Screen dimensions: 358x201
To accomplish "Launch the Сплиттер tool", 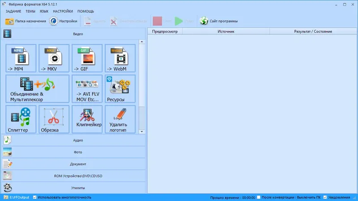I will (21, 119).
